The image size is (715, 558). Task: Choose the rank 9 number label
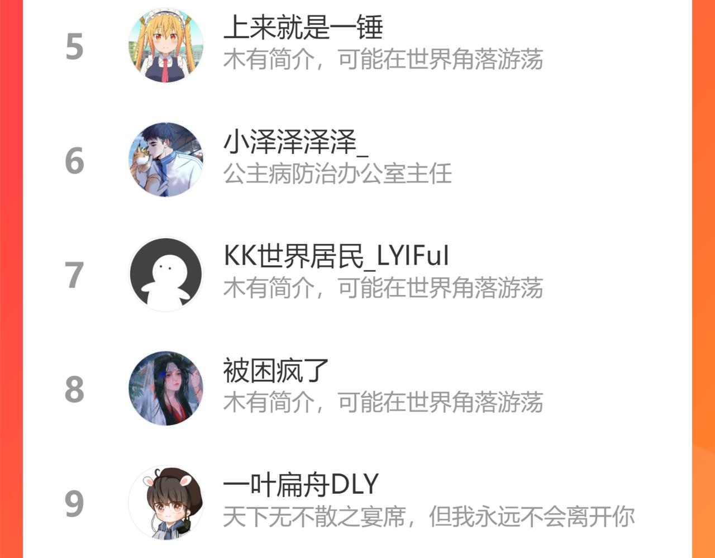click(x=74, y=504)
